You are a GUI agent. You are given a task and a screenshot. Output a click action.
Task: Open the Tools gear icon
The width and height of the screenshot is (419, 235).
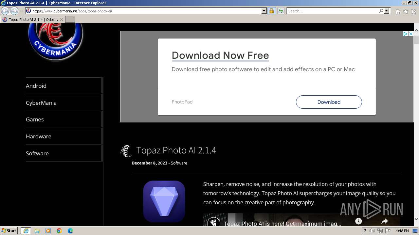pos(414,11)
